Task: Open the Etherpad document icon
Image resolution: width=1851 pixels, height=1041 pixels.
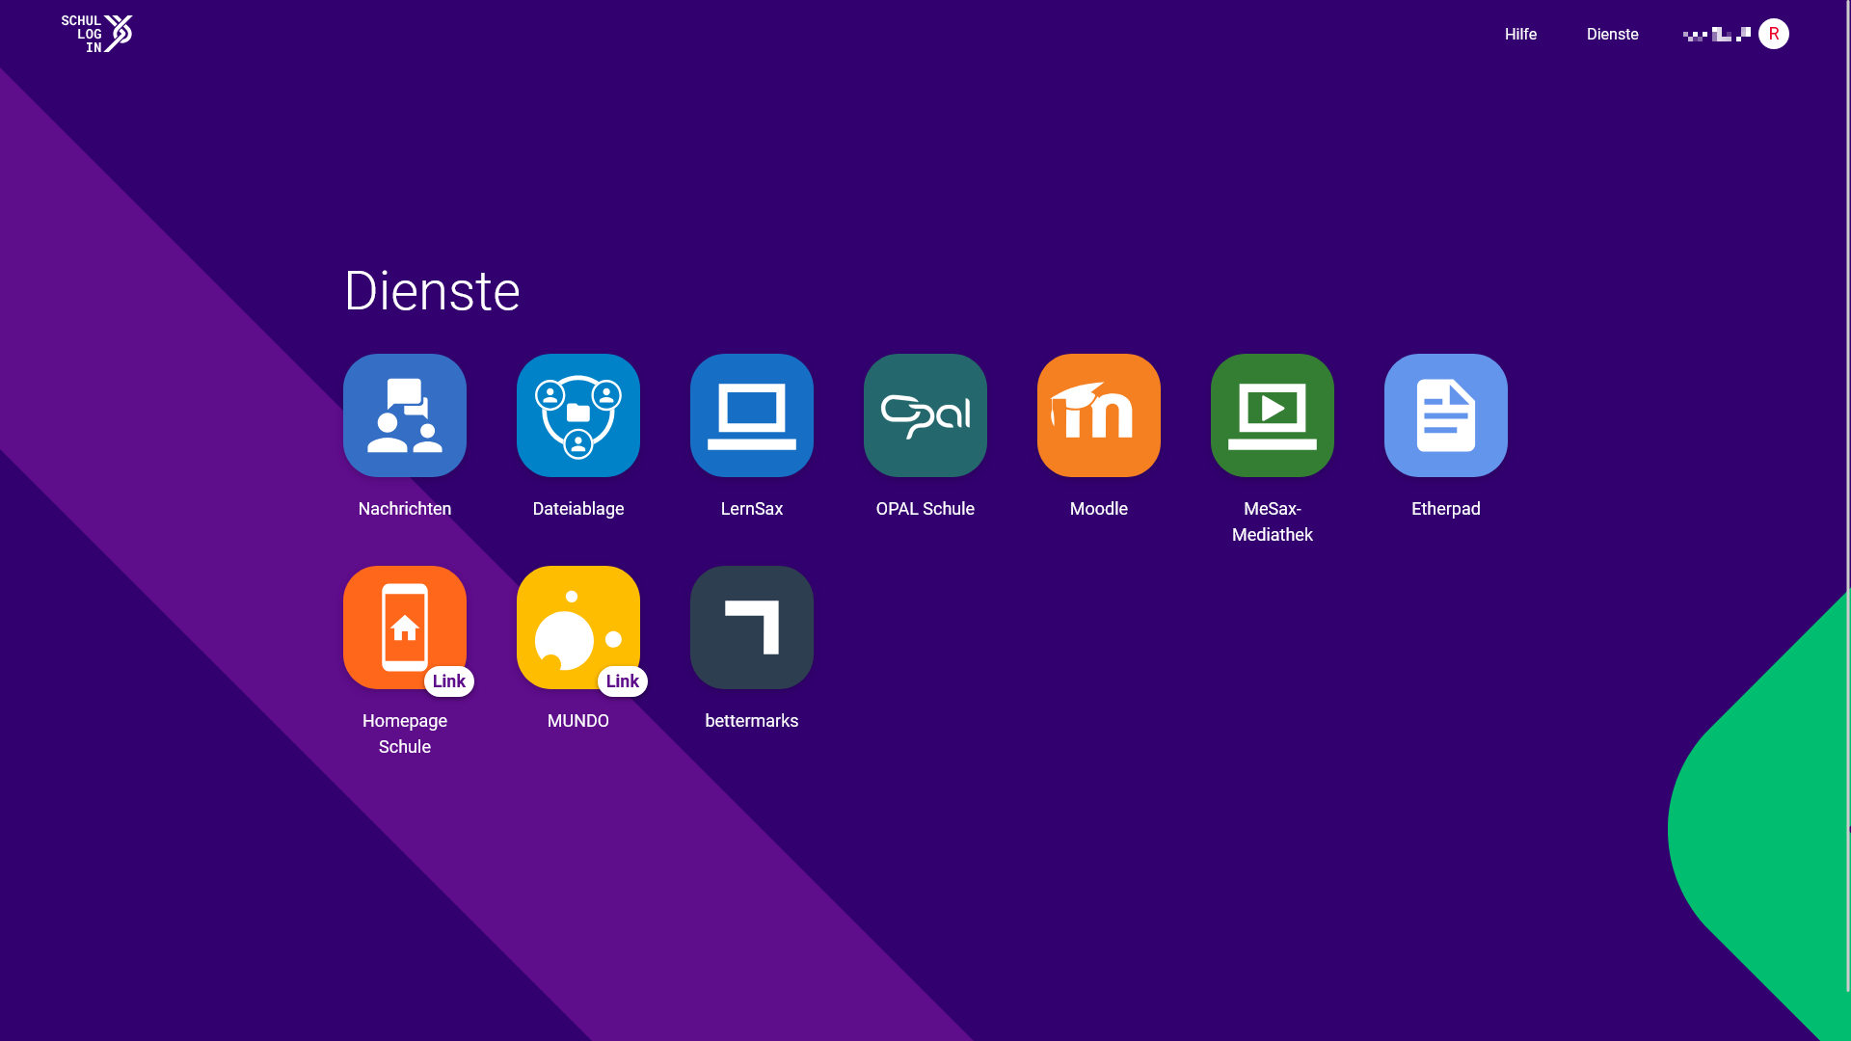Action: point(1446,415)
